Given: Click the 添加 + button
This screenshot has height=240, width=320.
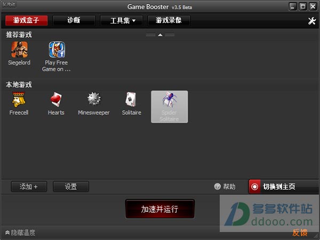Looking at the screenshot, I should (x=29, y=187).
